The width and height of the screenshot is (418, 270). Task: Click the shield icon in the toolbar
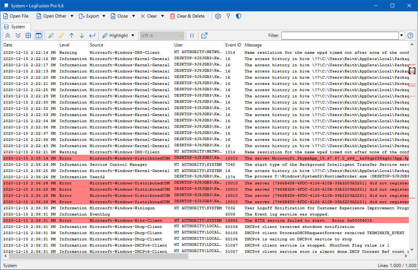(x=238, y=16)
